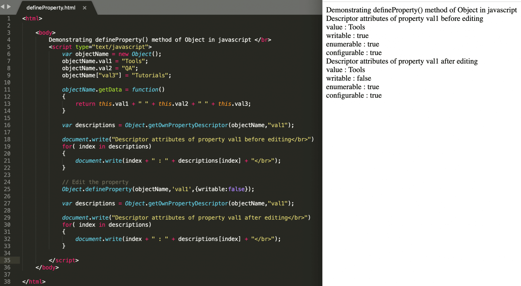Click the heading 'Demonstrating defineProperty() method' in output
Screen dimensions: 521x286
point(421,10)
